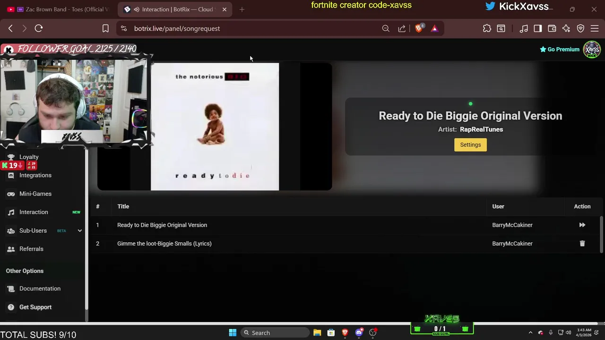Image resolution: width=605 pixels, height=340 pixels.
Task: Click the User column header
Action: coord(498,206)
